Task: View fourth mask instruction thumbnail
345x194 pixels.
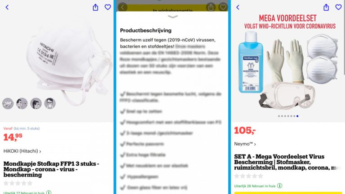Action: click(x=50, y=103)
